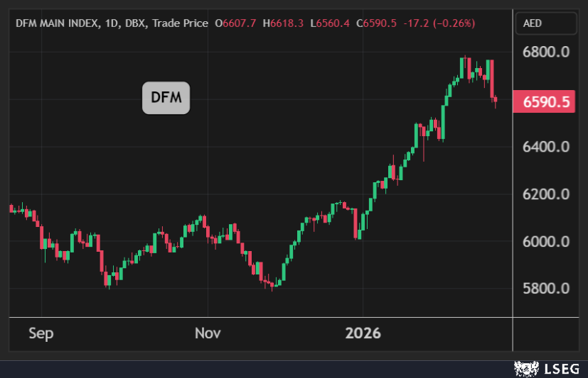Click the 6800.0 price axis label

coord(546,52)
